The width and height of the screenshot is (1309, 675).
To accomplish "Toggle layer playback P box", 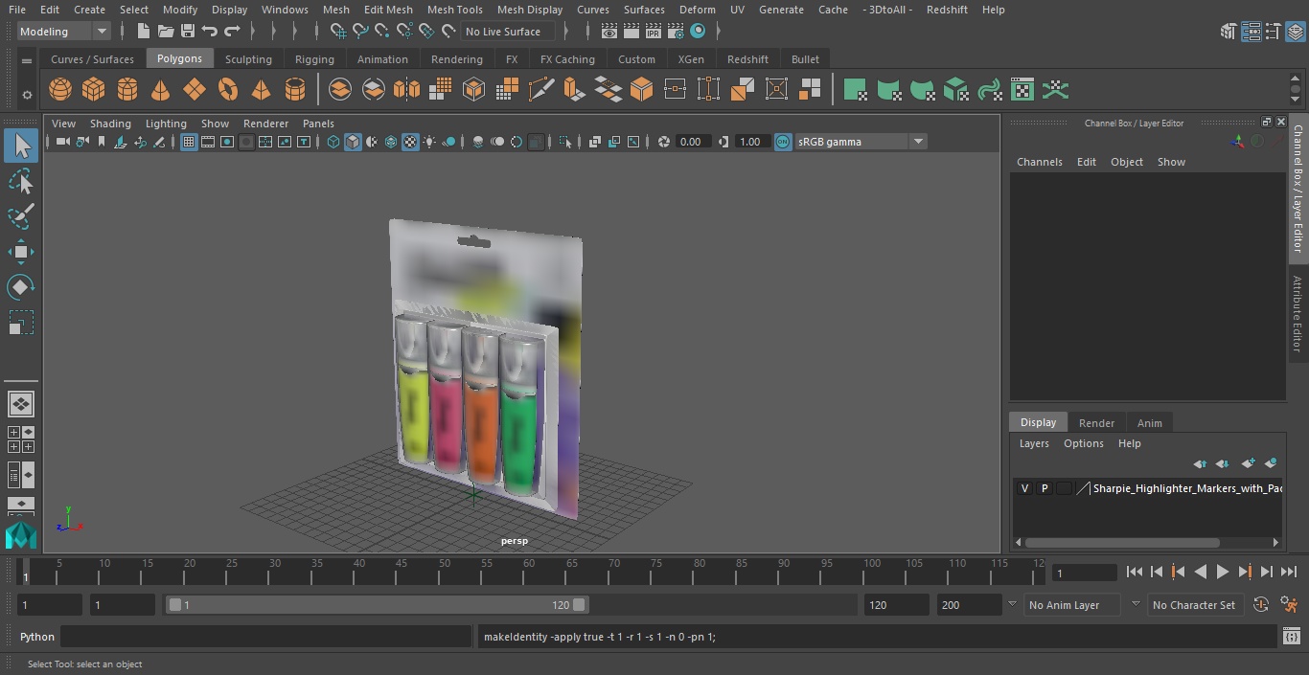I will (1045, 488).
